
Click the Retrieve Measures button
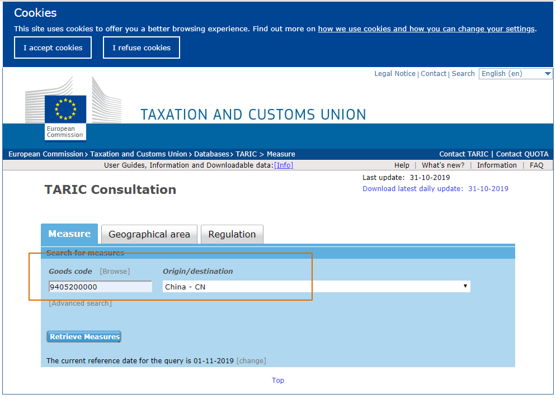click(x=84, y=336)
